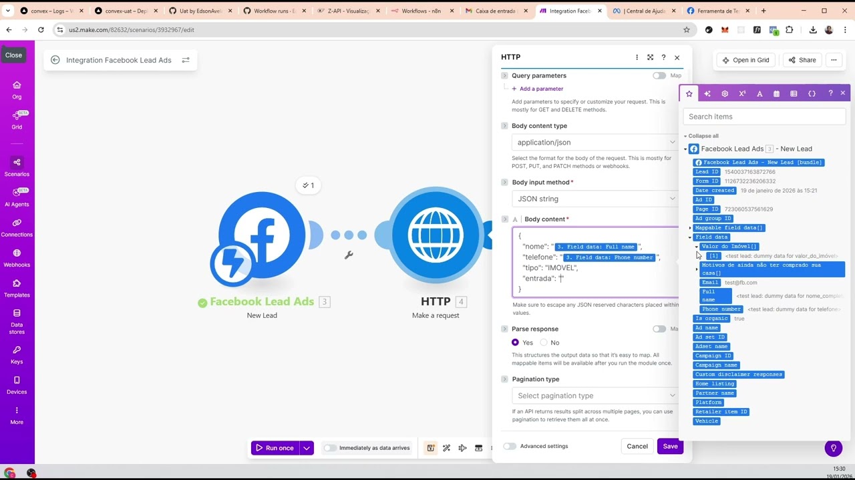Open the Run once dropdown arrow
855x480 pixels.
tap(307, 448)
